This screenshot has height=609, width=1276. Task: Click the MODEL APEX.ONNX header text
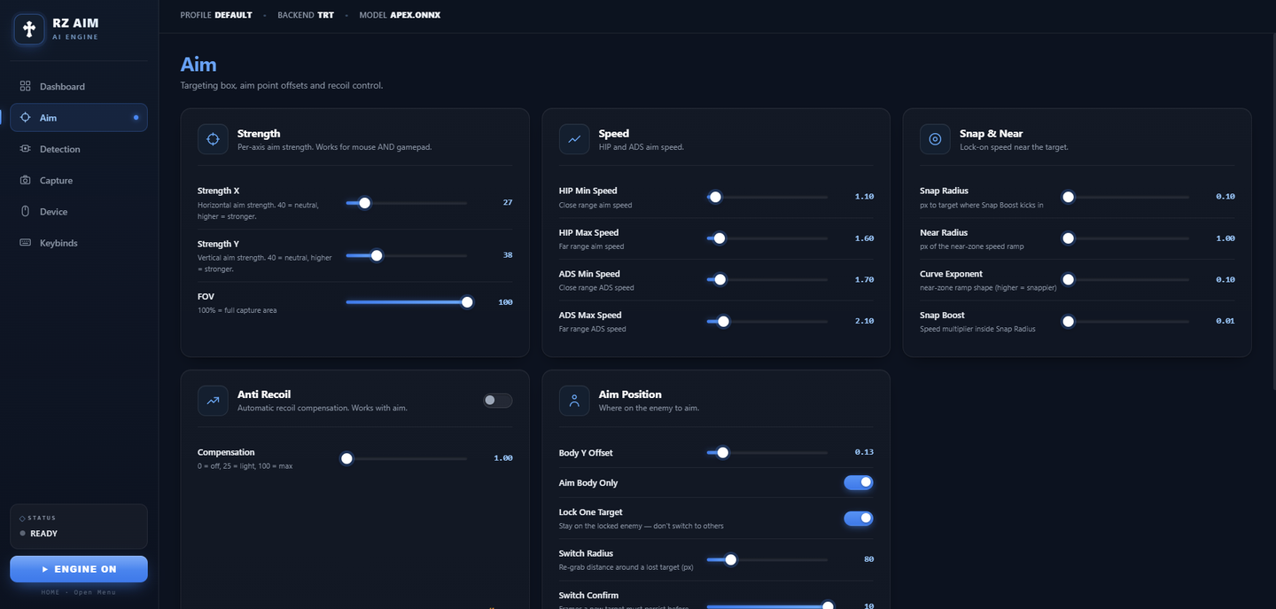pyautogui.click(x=400, y=15)
